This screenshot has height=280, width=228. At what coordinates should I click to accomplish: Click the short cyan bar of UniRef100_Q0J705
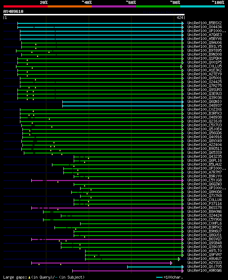[155, 267]
